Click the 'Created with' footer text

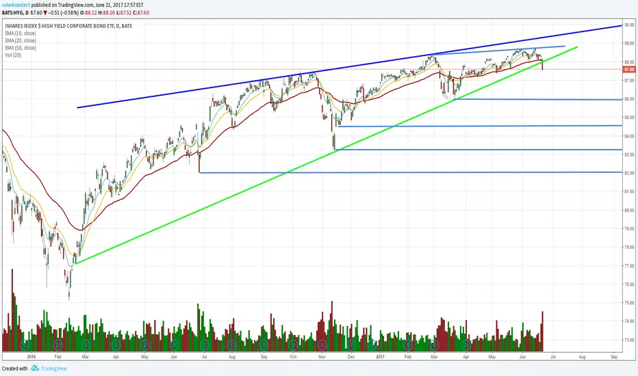point(14,368)
